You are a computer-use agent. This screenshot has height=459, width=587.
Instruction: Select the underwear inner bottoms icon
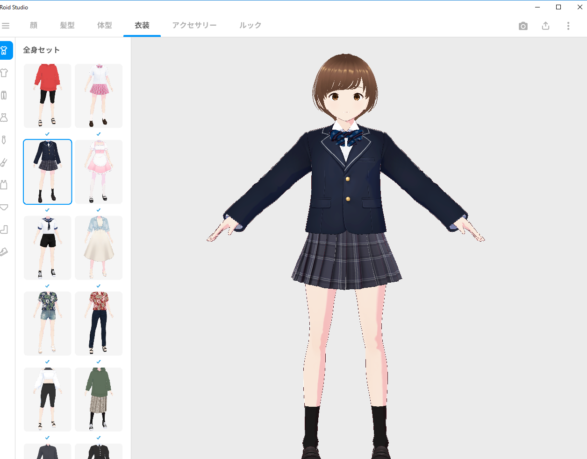coord(4,207)
